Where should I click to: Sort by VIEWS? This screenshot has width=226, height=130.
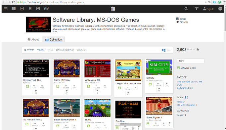tap(41, 50)
